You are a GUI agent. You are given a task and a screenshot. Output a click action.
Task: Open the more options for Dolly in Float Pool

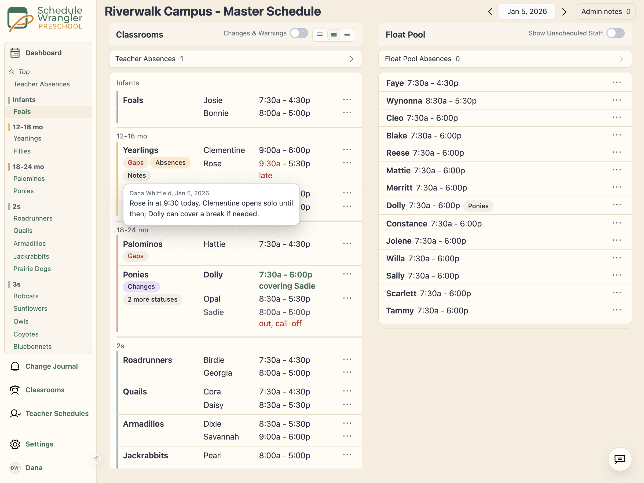click(617, 205)
